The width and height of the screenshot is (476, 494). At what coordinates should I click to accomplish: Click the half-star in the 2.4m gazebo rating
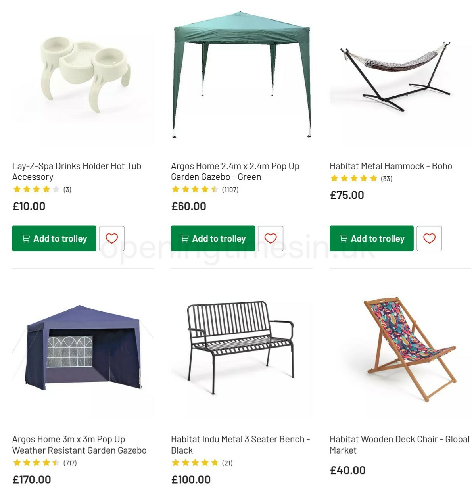coord(214,190)
